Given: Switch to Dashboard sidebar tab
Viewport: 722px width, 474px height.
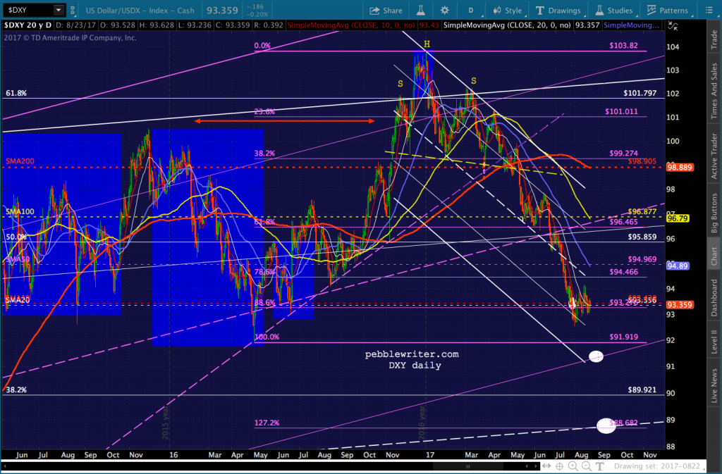Looking at the screenshot, I should tap(714, 297).
